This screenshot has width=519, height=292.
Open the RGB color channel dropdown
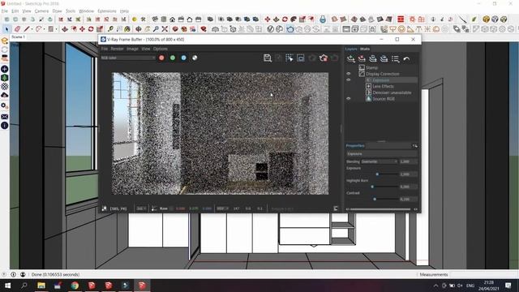(128, 58)
